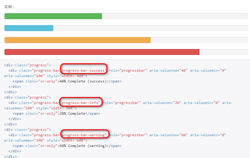250x158 pixels.
Task: Click style="width: 40%" in code
Action: 66,76
